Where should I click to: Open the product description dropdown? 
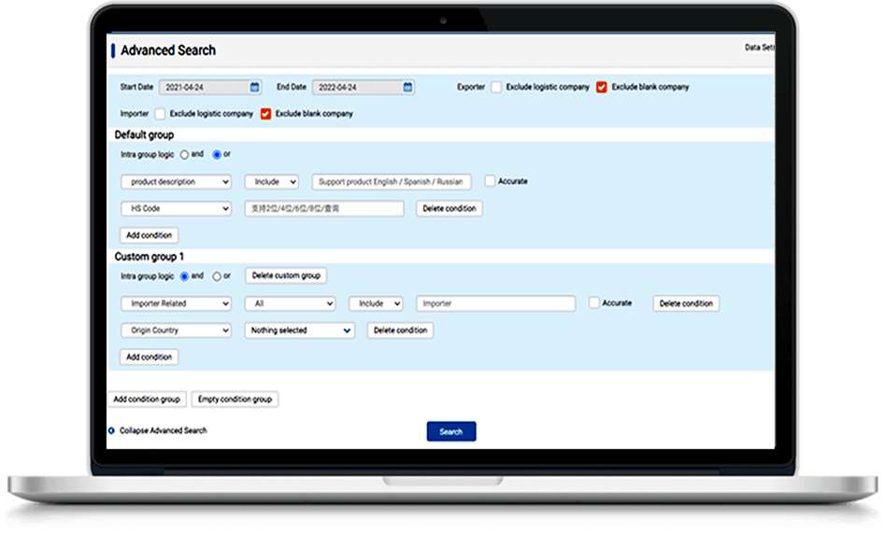click(176, 182)
